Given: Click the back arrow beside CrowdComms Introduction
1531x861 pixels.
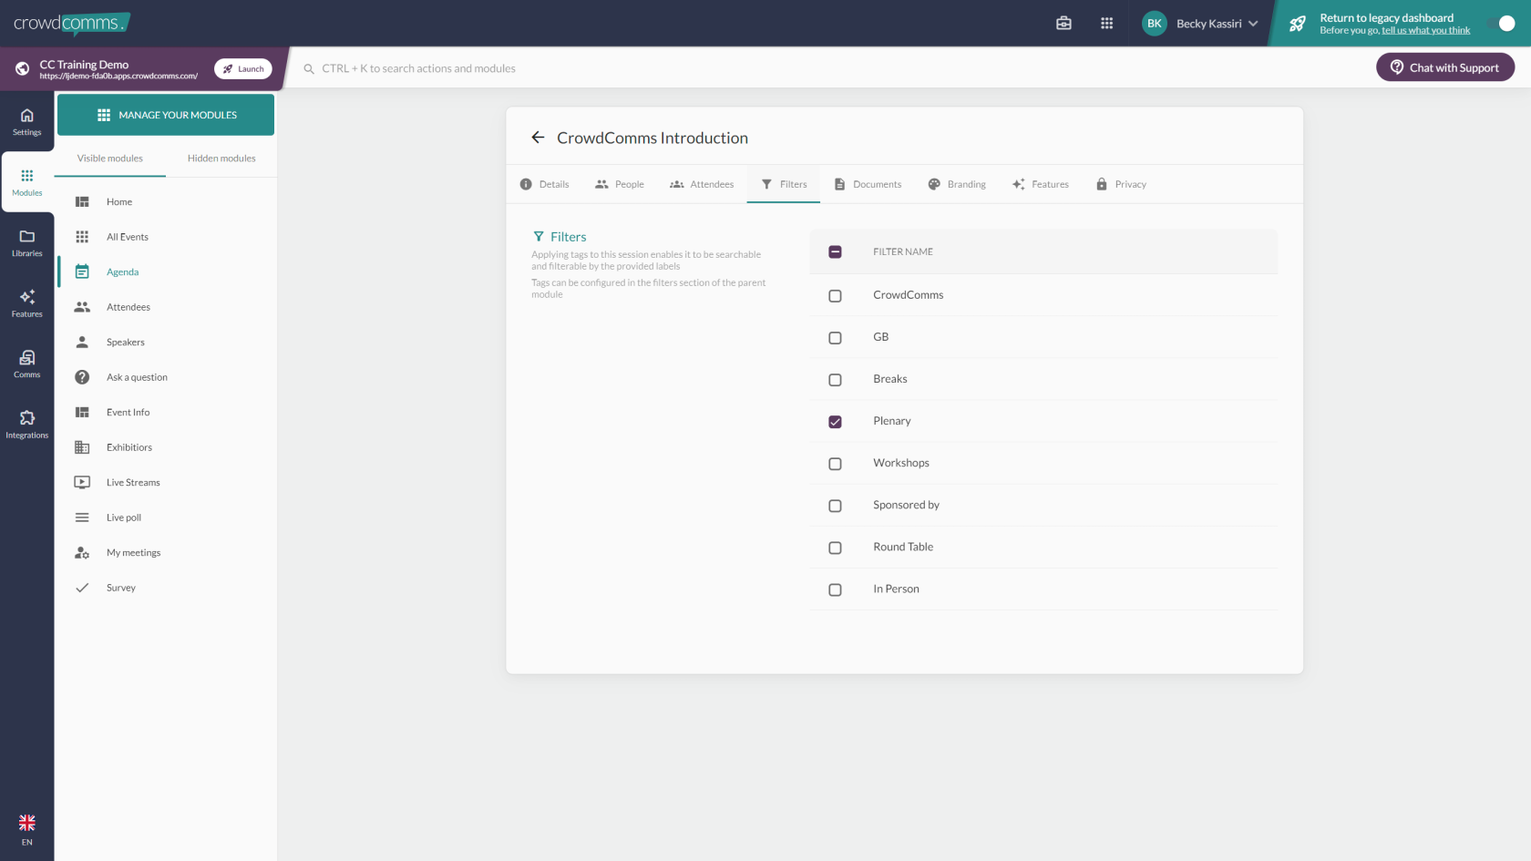Looking at the screenshot, I should tap(538, 138).
